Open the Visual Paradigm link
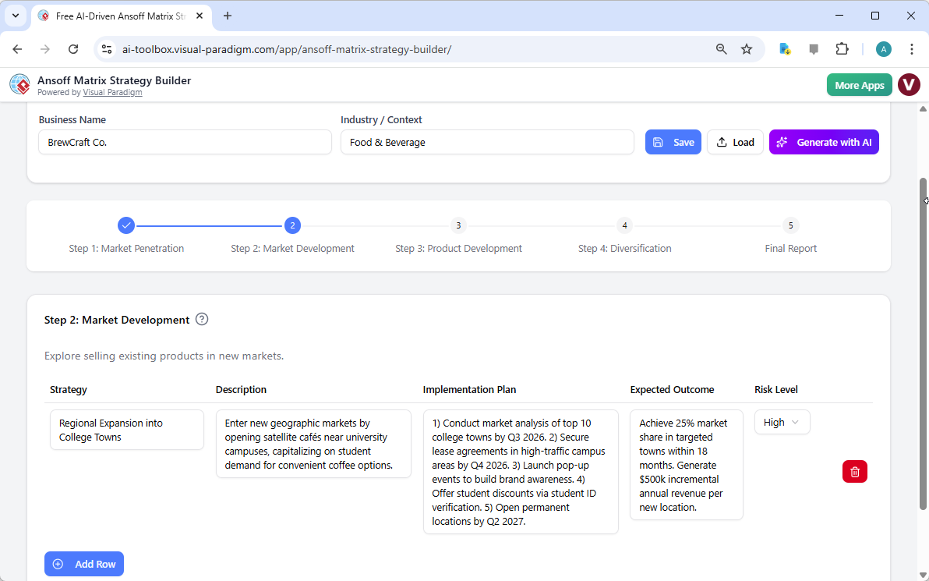Screen dimensions: 929x581 112,91
